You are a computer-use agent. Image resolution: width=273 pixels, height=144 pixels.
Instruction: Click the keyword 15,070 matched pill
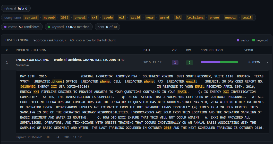[69, 27]
